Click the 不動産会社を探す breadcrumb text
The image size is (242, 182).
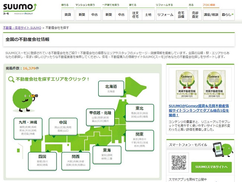click(57, 28)
